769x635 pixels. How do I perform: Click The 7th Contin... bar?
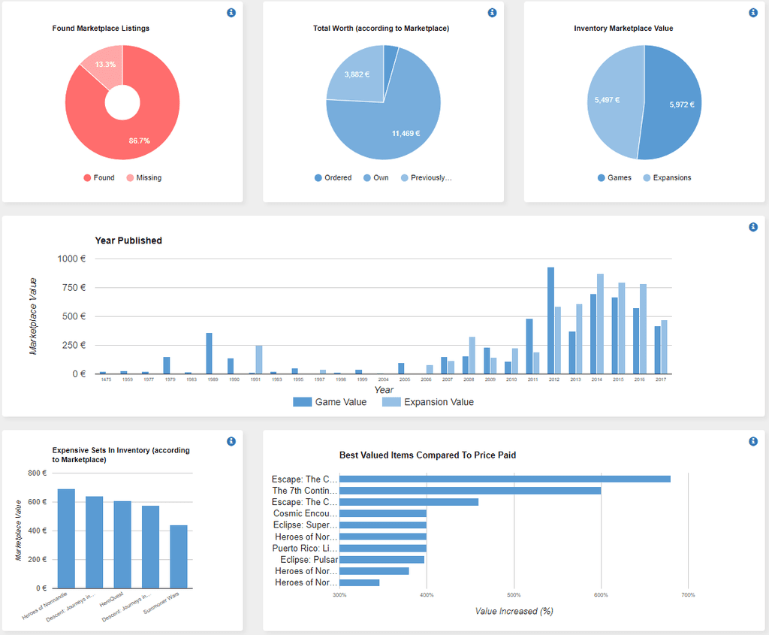click(x=470, y=491)
